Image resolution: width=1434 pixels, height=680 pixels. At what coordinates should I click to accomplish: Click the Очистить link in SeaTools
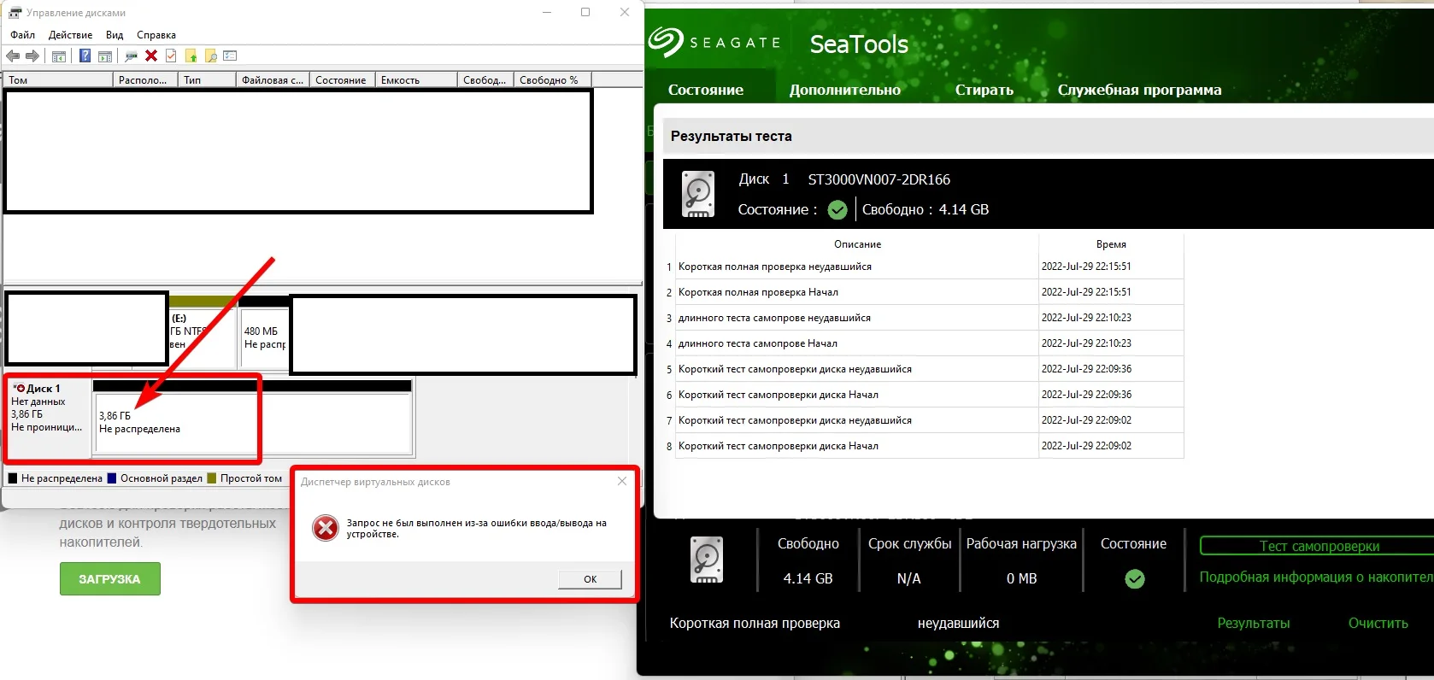tap(1378, 623)
